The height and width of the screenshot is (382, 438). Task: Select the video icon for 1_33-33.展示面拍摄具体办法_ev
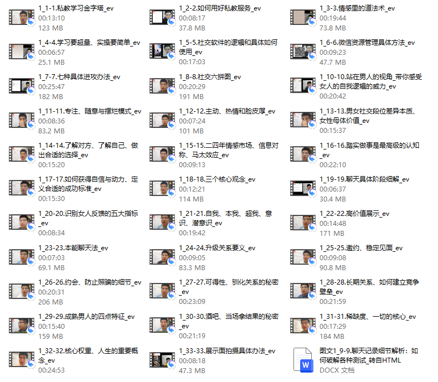[x=162, y=360]
